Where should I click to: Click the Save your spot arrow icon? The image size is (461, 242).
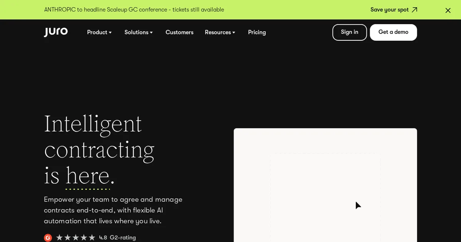[415, 10]
